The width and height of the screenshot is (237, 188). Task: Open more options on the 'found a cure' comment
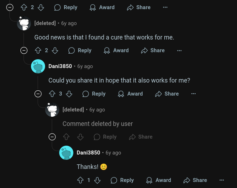click(179, 51)
